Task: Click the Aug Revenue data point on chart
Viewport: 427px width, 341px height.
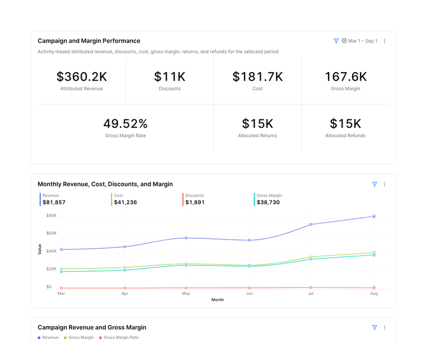Action: (374, 217)
